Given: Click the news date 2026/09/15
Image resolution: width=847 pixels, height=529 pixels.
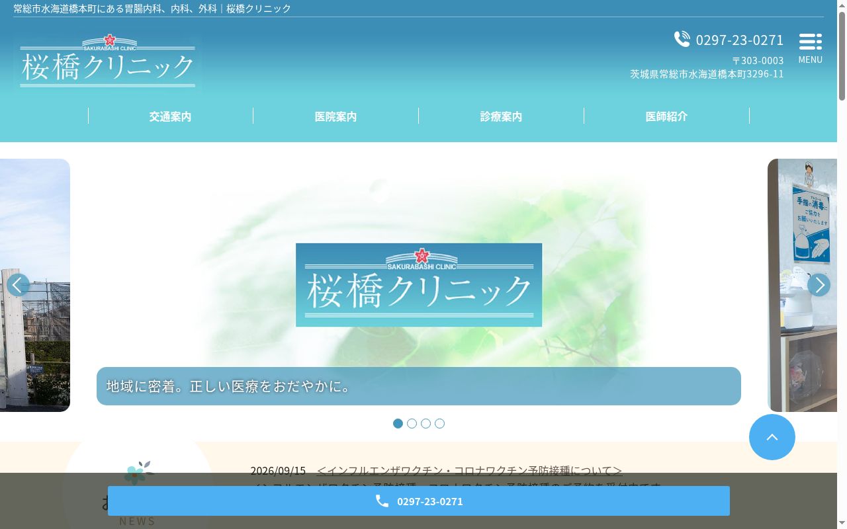Looking at the screenshot, I should [278, 471].
